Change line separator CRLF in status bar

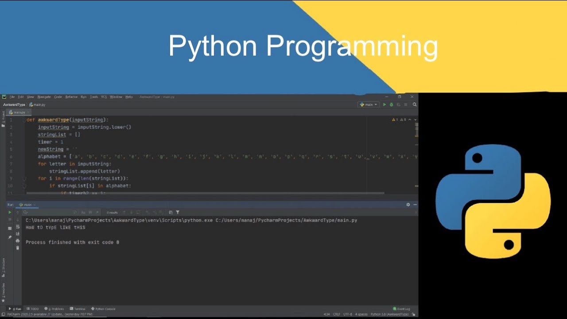(337, 314)
